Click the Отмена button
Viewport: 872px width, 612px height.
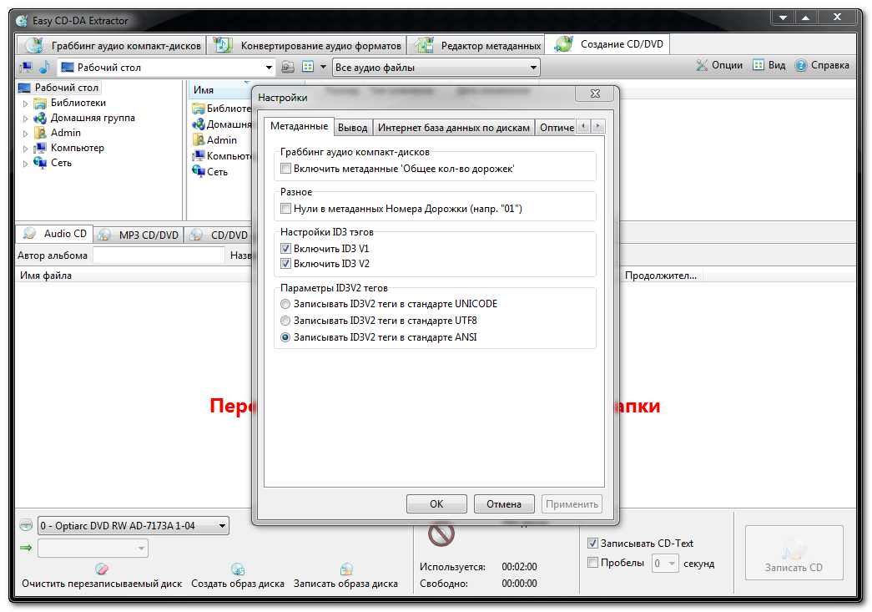click(x=504, y=504)
